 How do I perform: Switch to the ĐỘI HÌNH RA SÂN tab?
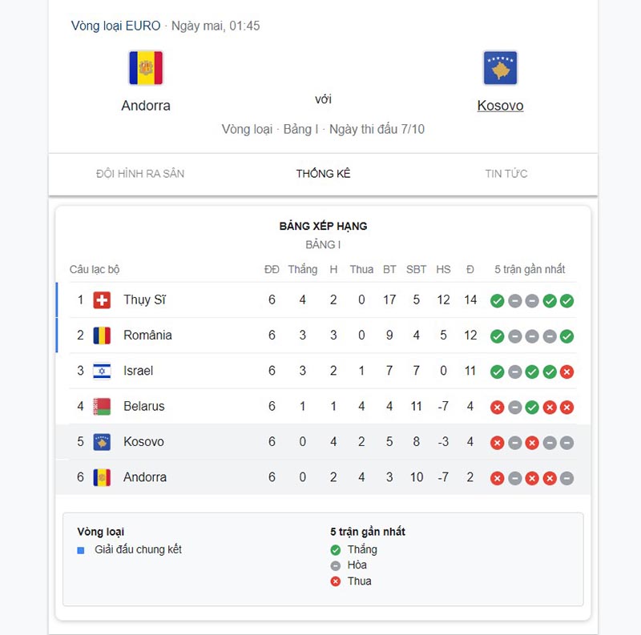(143, 174)
